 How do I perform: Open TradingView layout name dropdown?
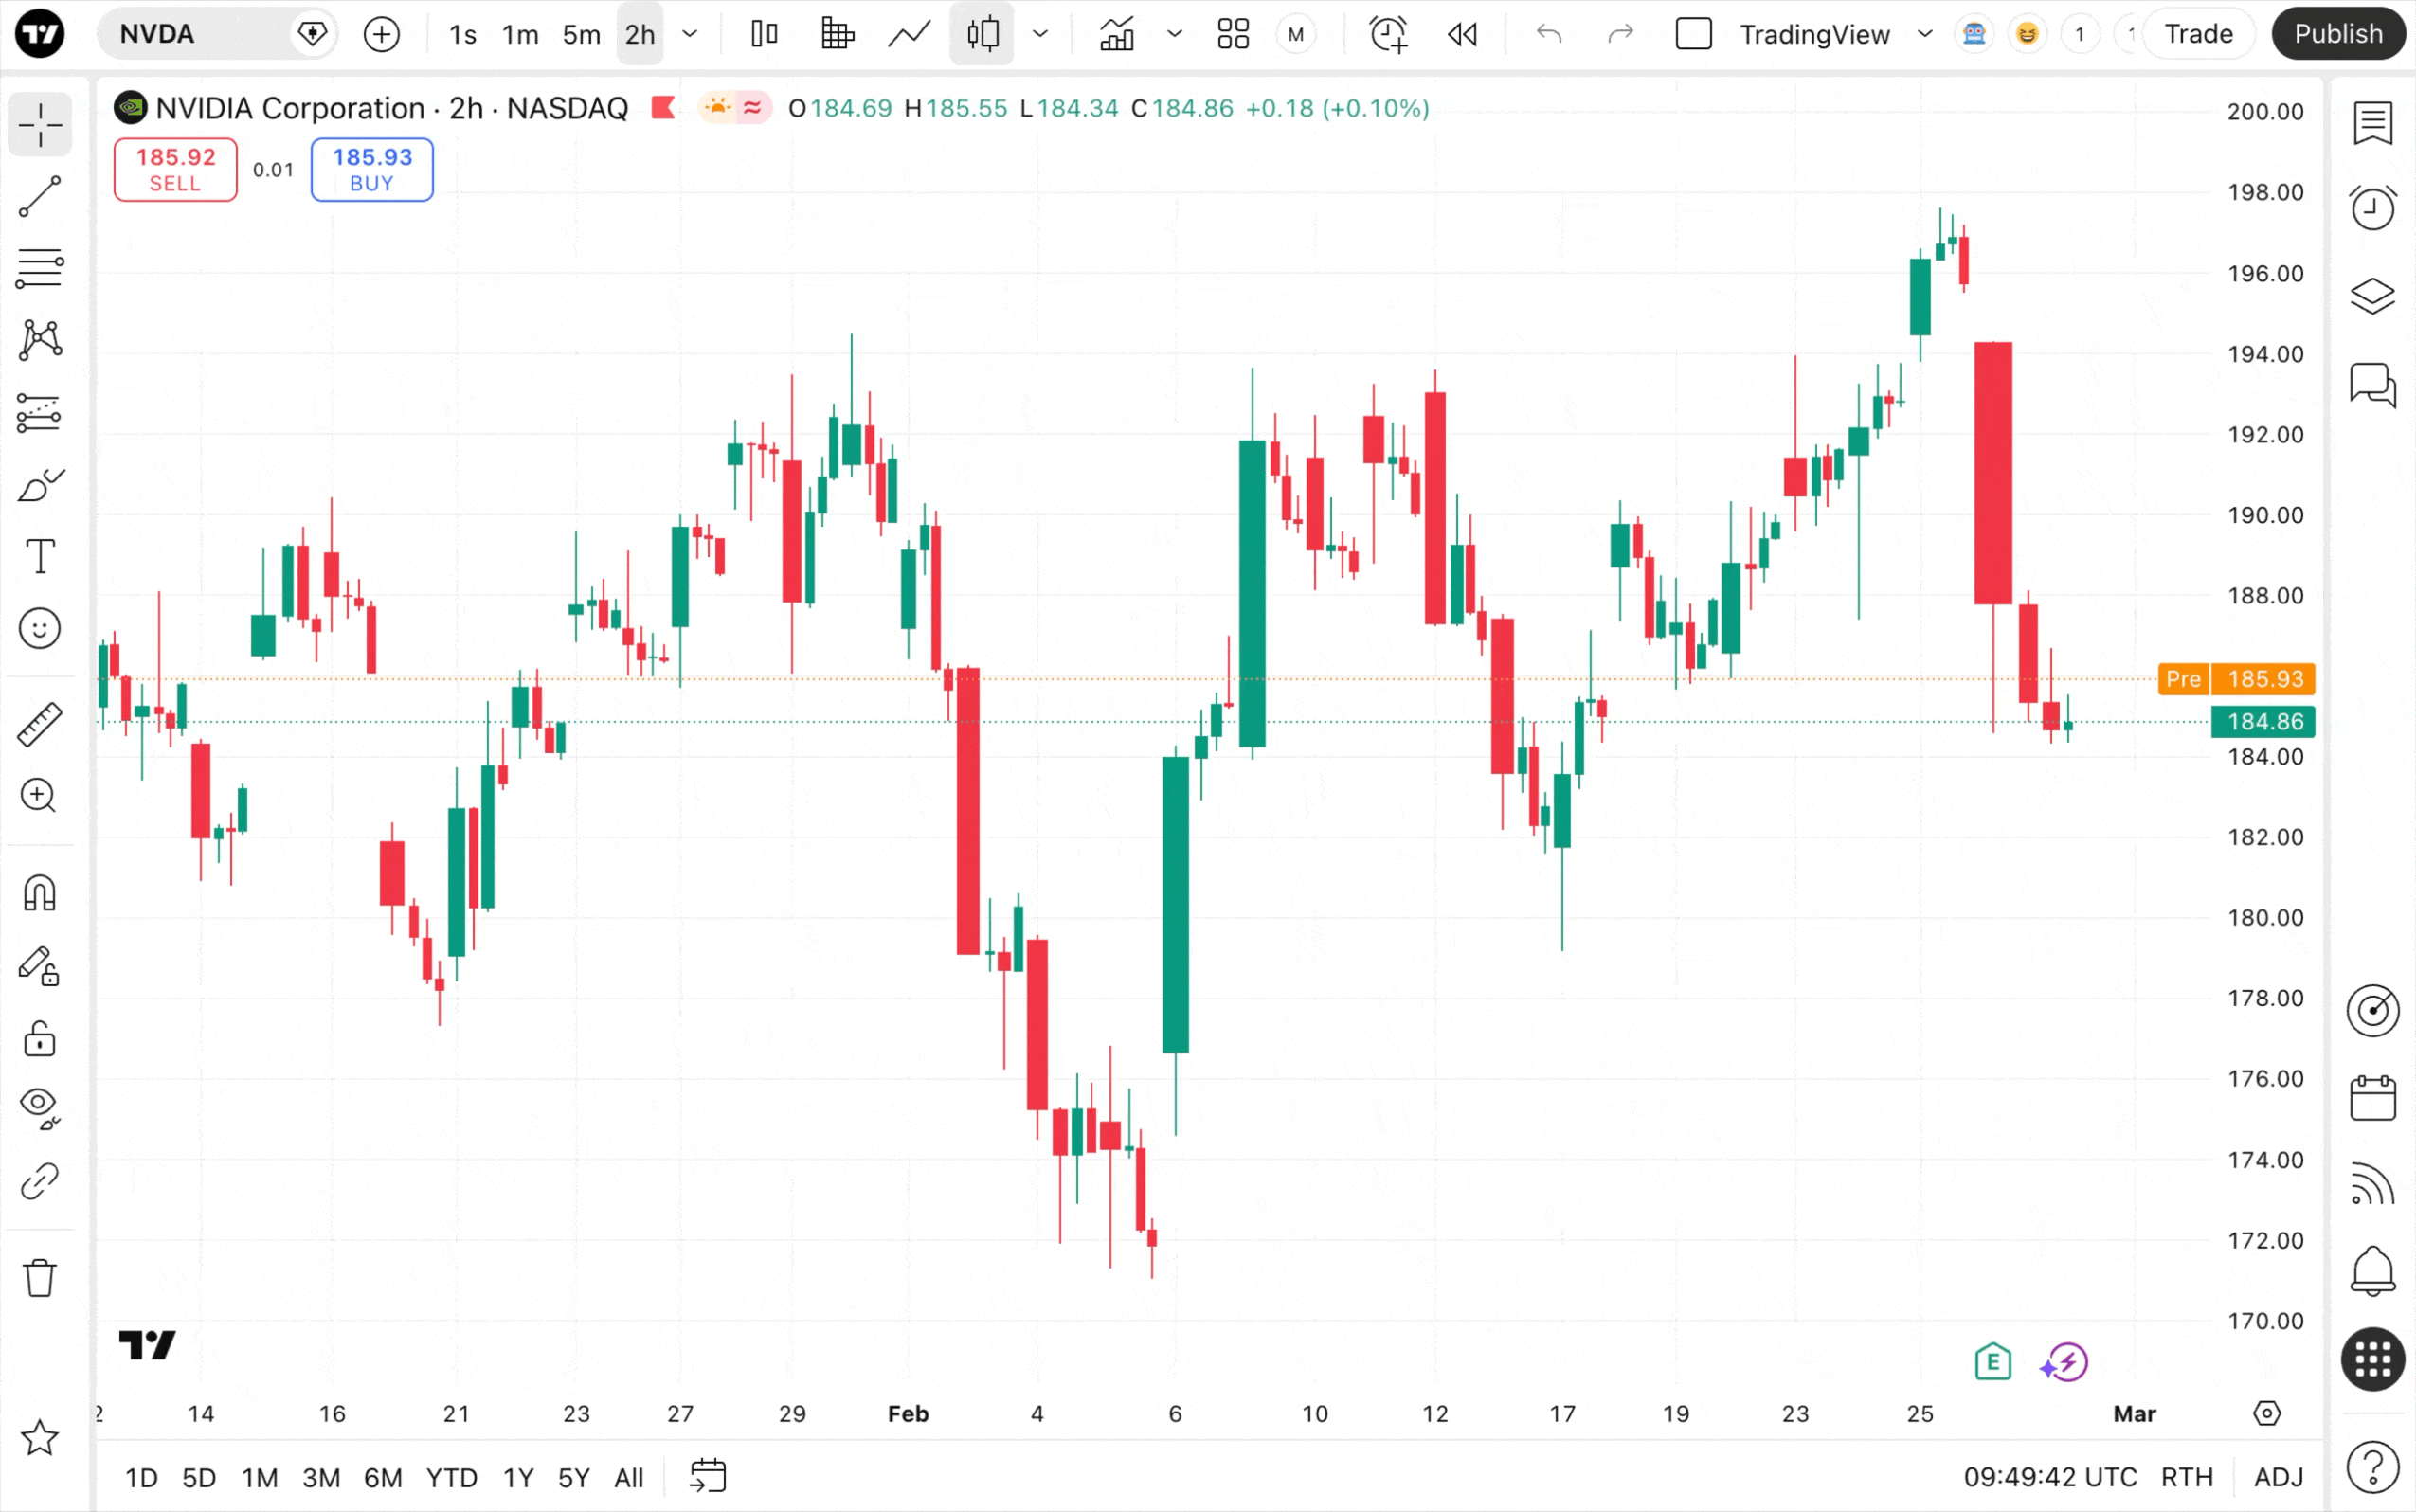pos(1924,35)
